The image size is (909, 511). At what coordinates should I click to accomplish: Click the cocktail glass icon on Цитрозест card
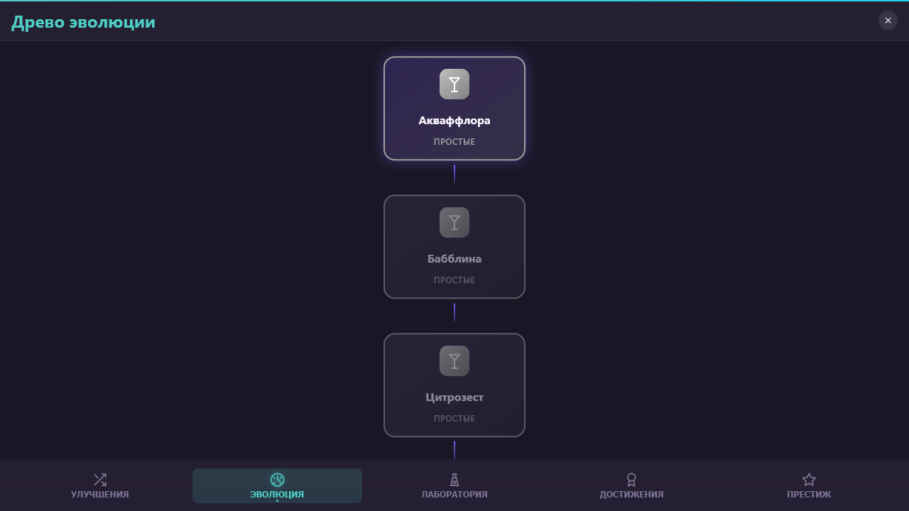click(454, 361)
